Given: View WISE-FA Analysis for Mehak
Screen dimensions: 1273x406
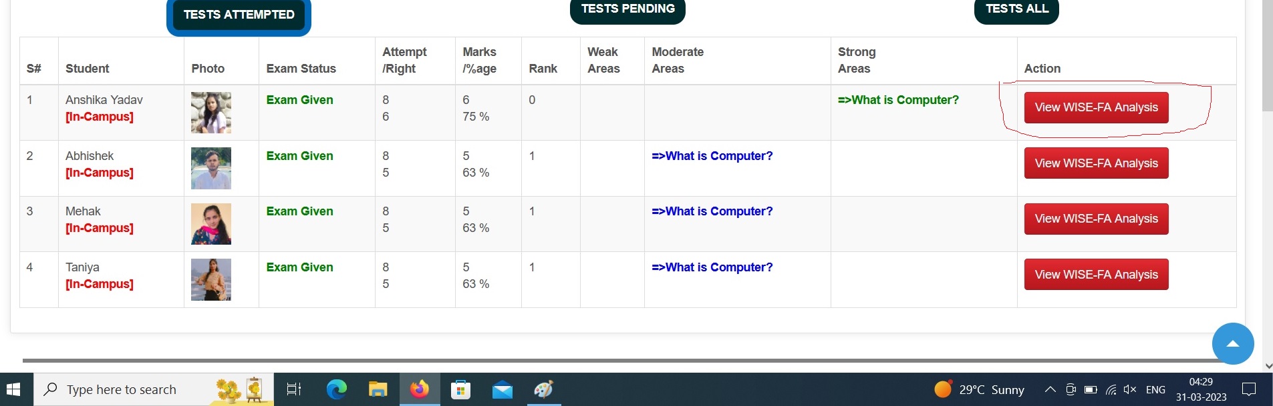Looking at the screenshot, I should point(1096,219).
